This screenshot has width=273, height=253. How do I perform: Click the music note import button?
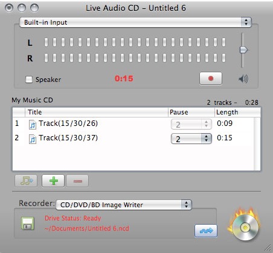click(x=26, y=181)
